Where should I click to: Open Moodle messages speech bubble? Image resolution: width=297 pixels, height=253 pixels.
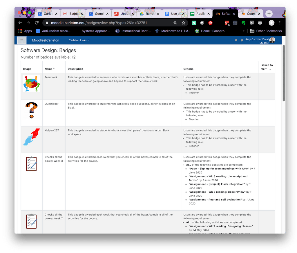242,40
